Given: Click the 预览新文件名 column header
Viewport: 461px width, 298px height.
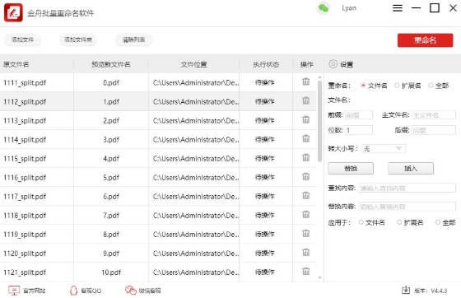Looking at the screenshot, I should (x=111, y=64).
